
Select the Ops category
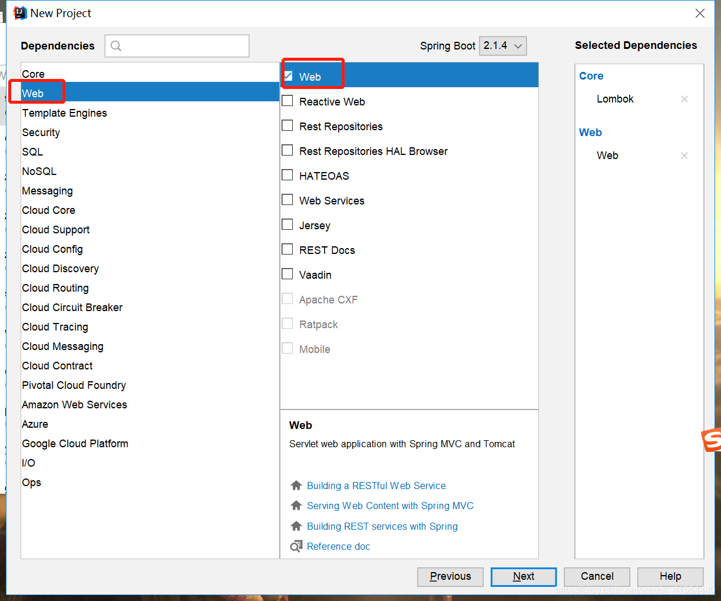click(x=150, y=482)
